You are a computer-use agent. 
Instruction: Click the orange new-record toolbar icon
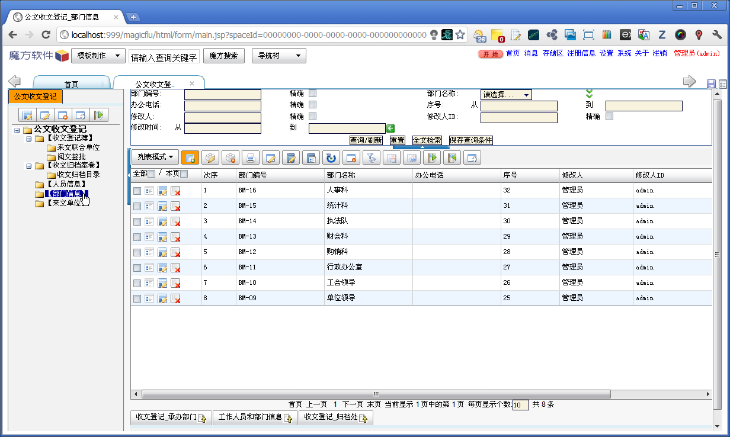point(190,158)
